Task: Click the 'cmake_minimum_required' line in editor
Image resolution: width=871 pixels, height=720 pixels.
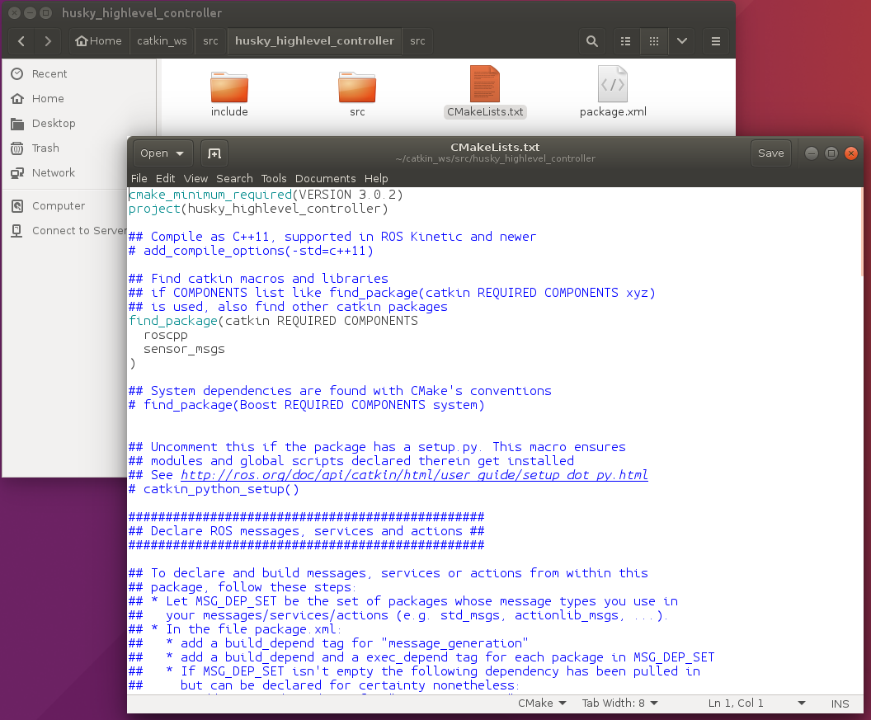Action: point(266,195)
